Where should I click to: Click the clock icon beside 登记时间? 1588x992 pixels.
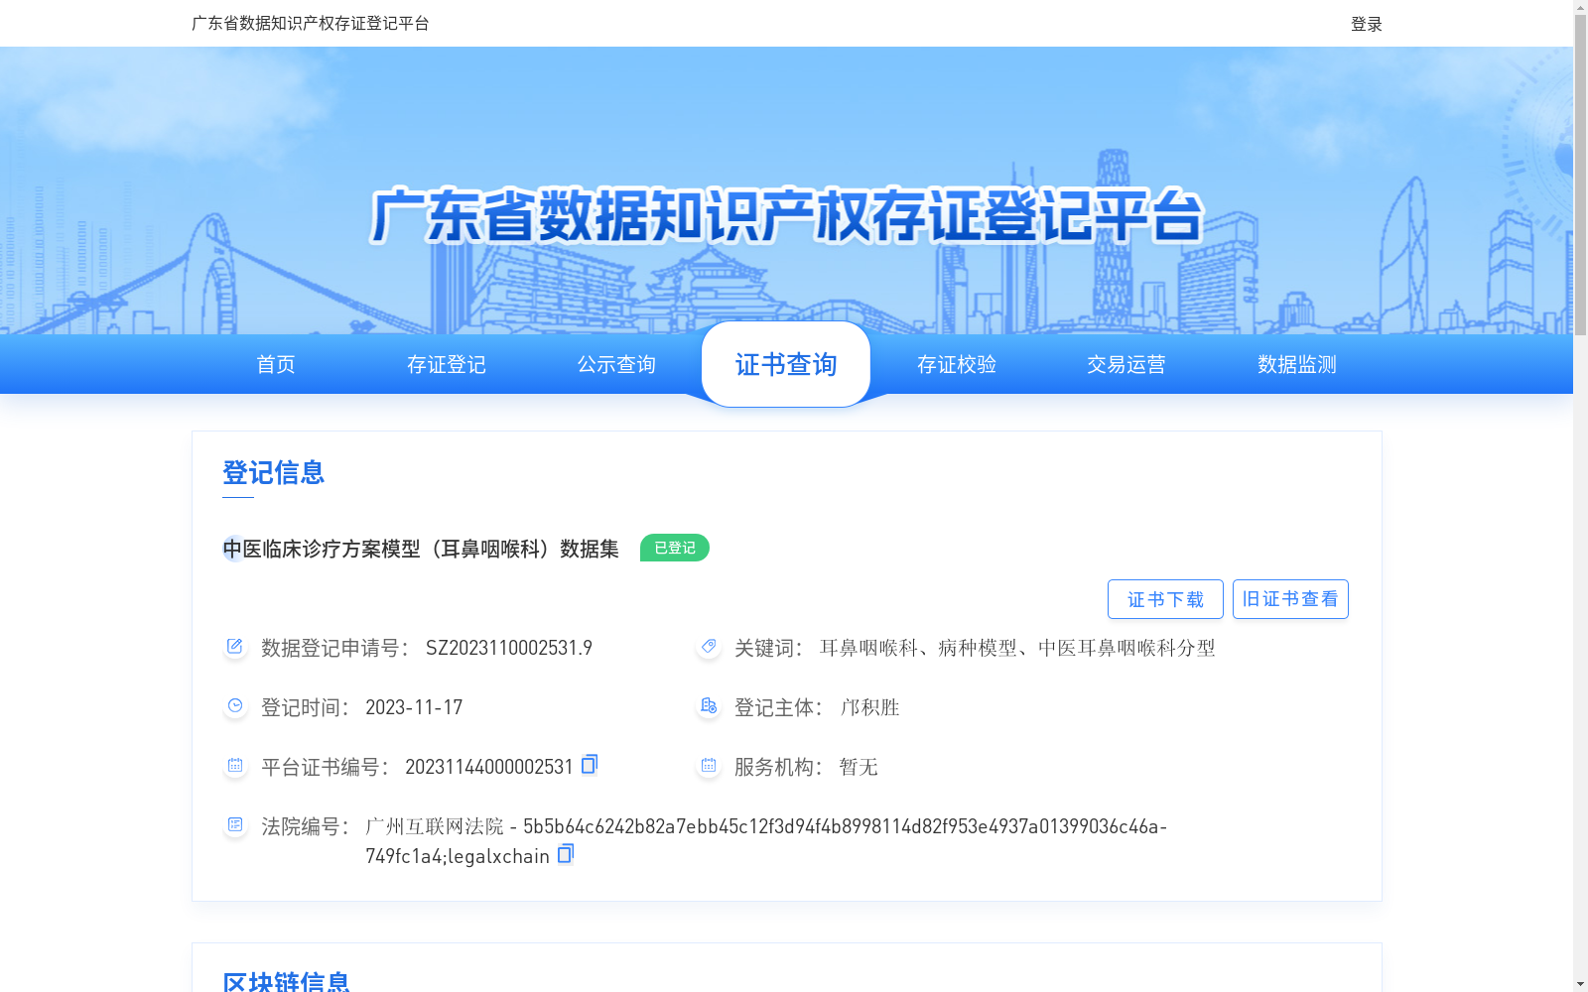tap(234, 706)
